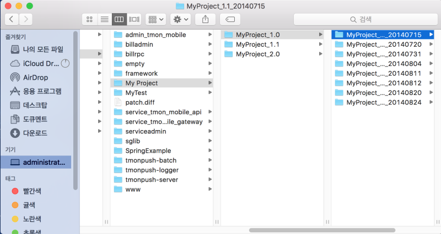Select the MyProject_..._20140820 folder
The image size is (441, 234).
coord(383,93)
